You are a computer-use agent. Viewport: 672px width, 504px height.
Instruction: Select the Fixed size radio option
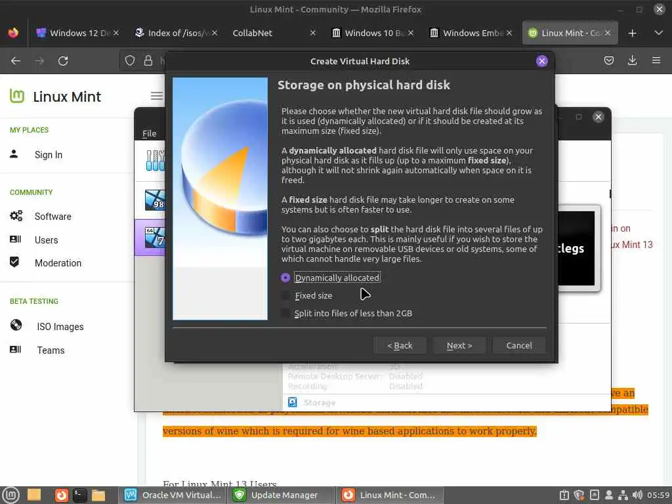coord(285,296)
